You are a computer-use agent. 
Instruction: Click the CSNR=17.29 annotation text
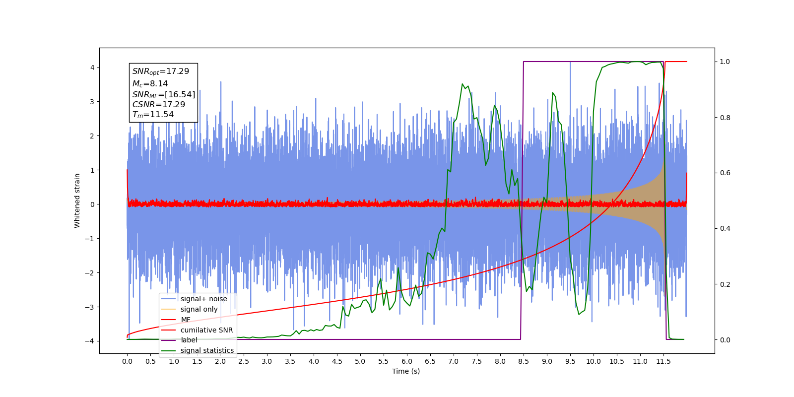158,105
